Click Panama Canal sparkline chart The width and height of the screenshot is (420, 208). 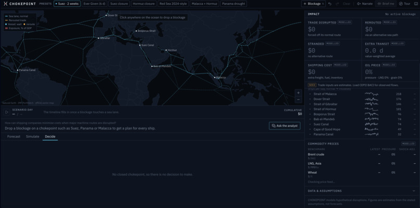click(372, 134)
